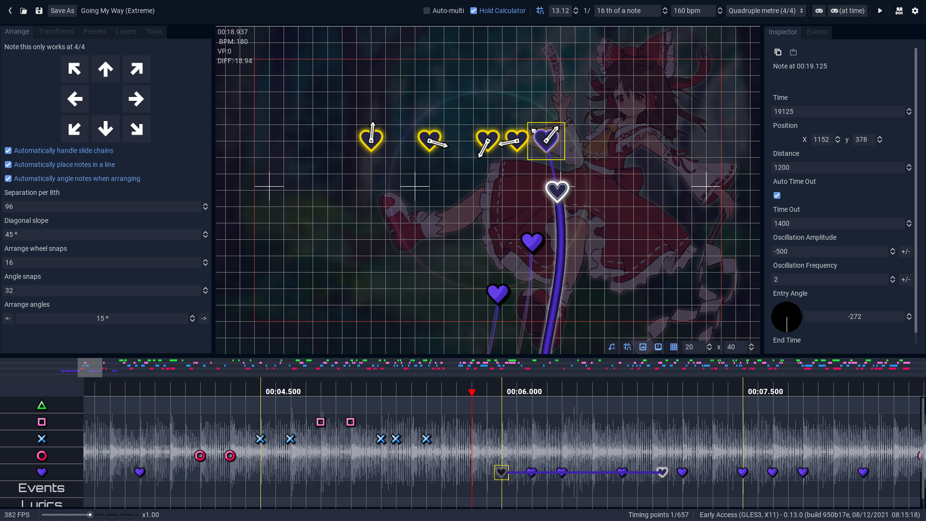Switch to the Layers tab
The image size is (926, 521).
point(126,31)
